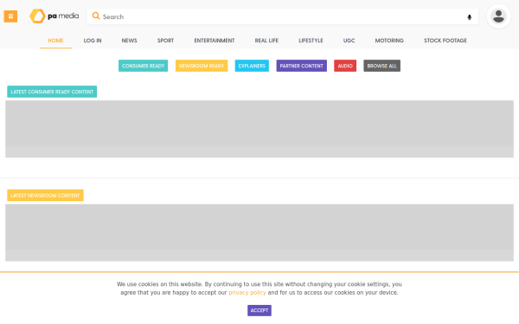Screen dimensions: 519x324
Task: Open Latest Newsroom Content heading
Action: (x=45, y=195)
